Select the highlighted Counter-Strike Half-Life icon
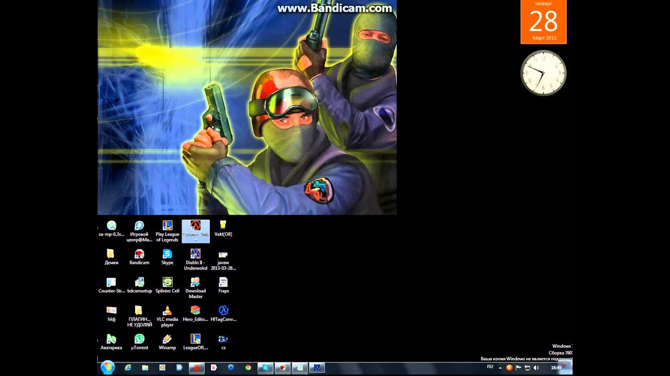670x376 pixels. click(196, 231)
